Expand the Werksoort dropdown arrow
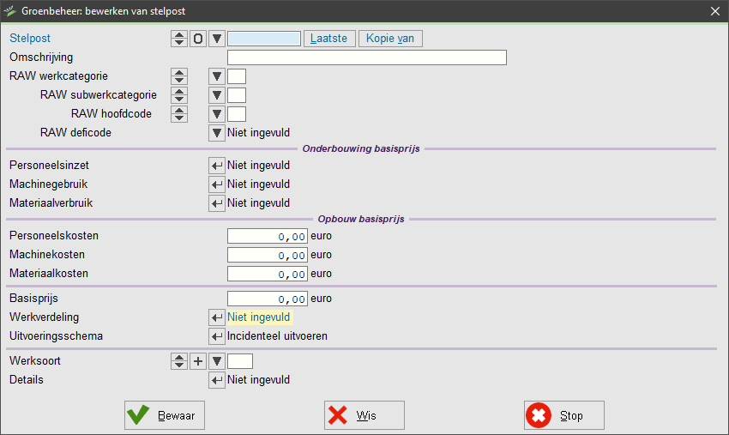 click(x=217, y=361)
